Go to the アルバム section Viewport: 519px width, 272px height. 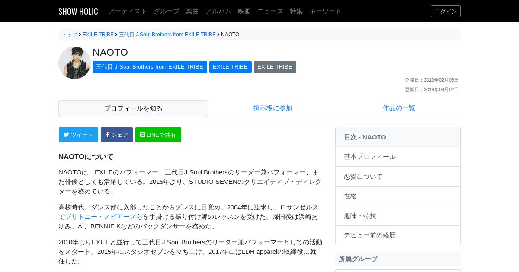(218, 11)
